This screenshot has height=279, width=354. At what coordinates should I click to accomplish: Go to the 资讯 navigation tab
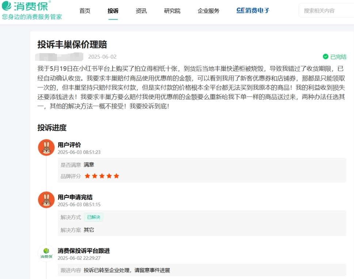(x=141, y=11)
